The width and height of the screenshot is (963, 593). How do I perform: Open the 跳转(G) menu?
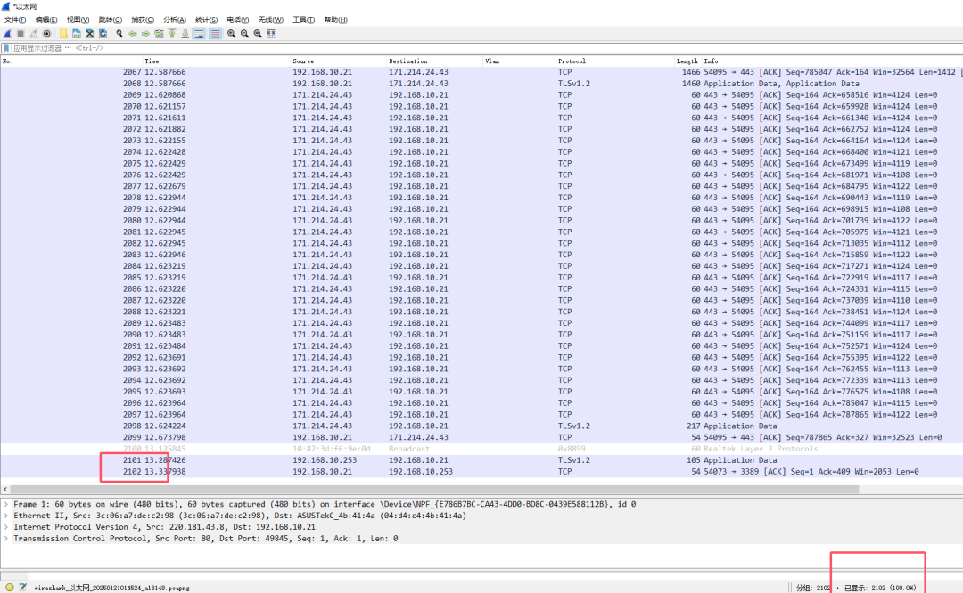[x=111, y=20]
